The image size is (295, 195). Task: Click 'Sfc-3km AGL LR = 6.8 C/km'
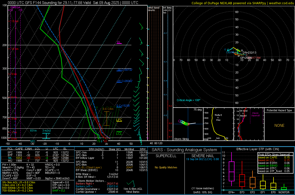[19, 182]
